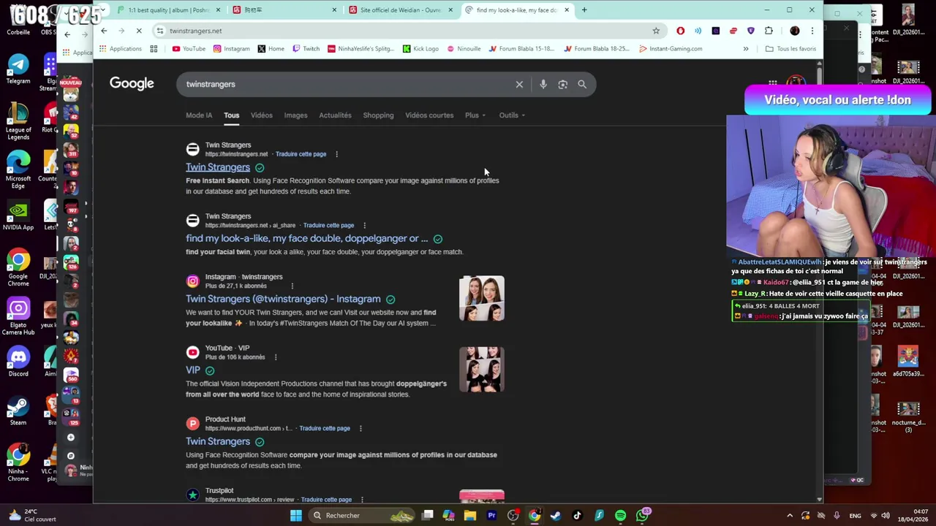Go to the Google logo homepage
This screenshot has height=526, width=936.
pyautogui.click(x=132, y=83)
